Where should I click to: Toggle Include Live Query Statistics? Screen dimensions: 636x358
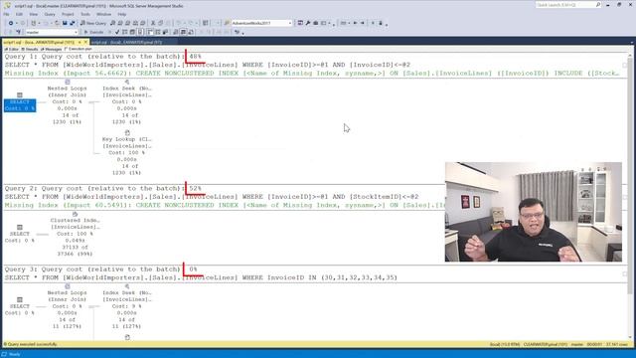(x=157, y=32)
